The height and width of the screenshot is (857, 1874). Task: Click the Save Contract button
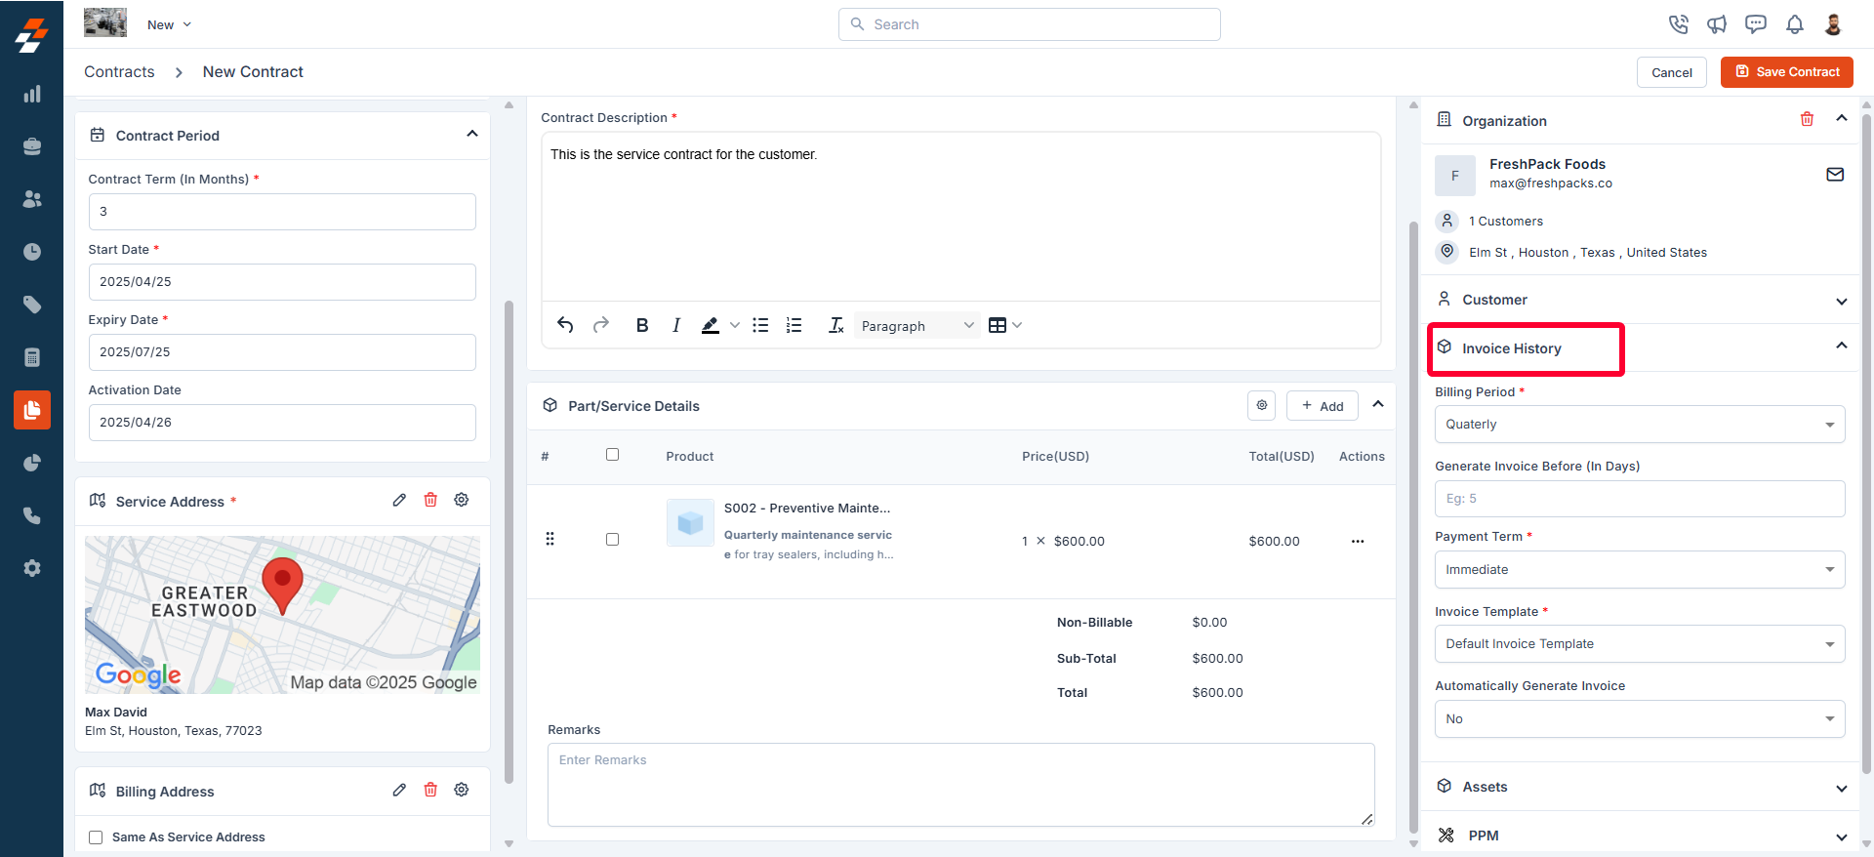click(x=1786, y=72)
